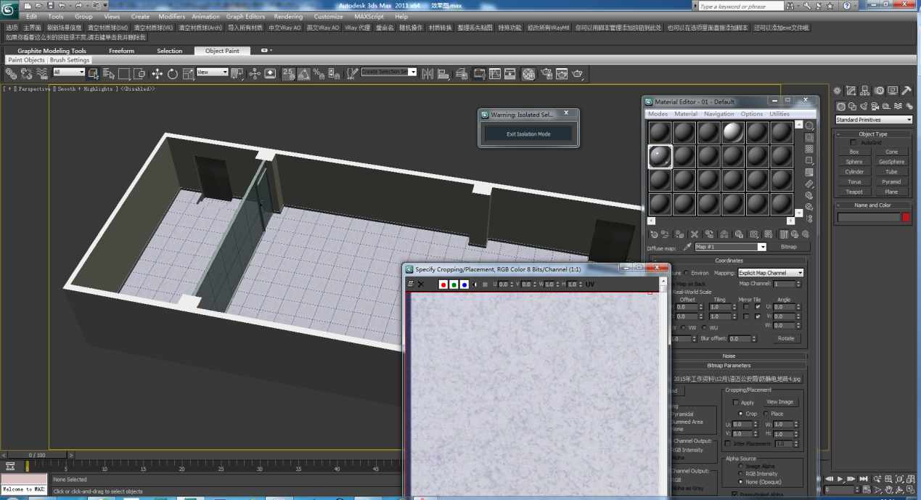Click the material eyedropper pick tool

687,247
